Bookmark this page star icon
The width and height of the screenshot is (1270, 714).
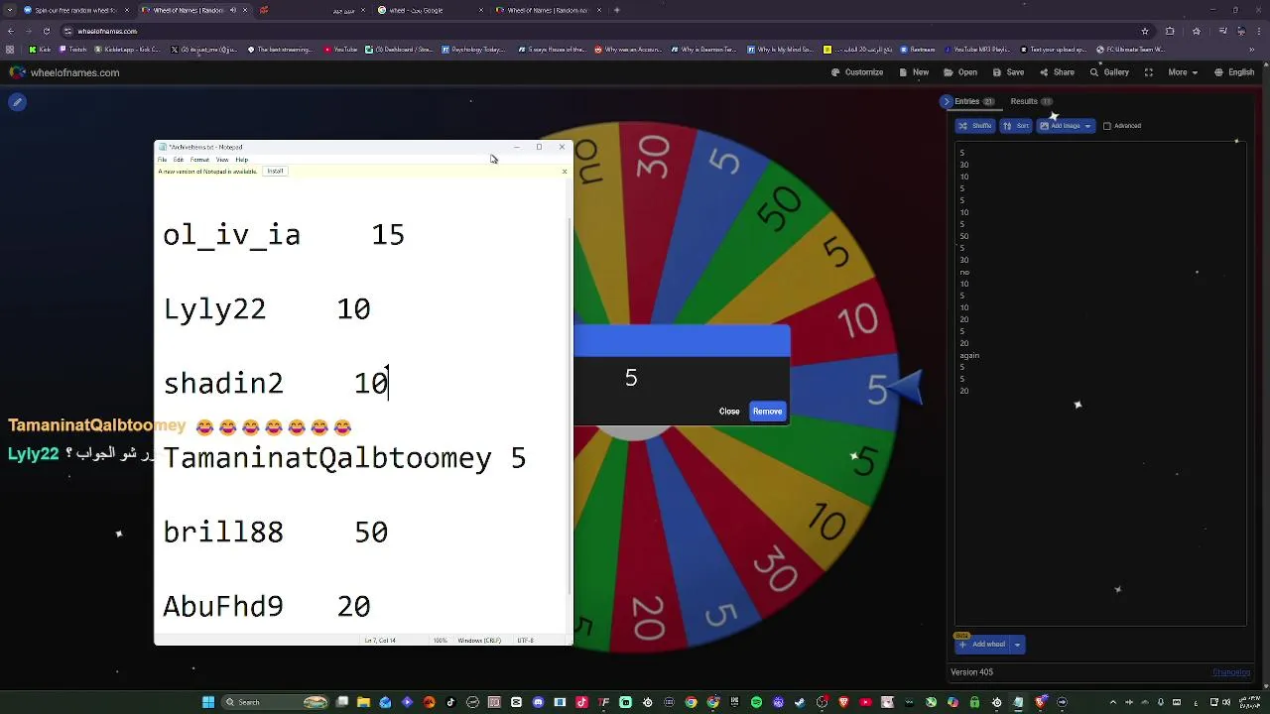[x=1145, y=31]
